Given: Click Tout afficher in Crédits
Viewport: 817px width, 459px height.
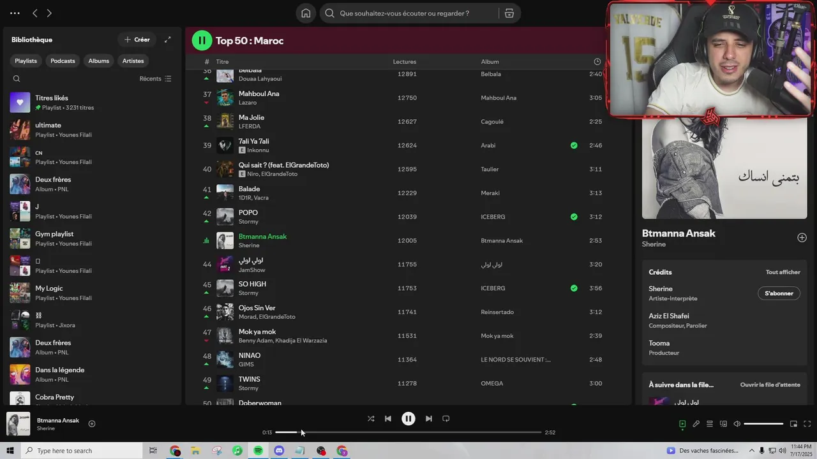Looking at the screenshot, I should 783,272.
